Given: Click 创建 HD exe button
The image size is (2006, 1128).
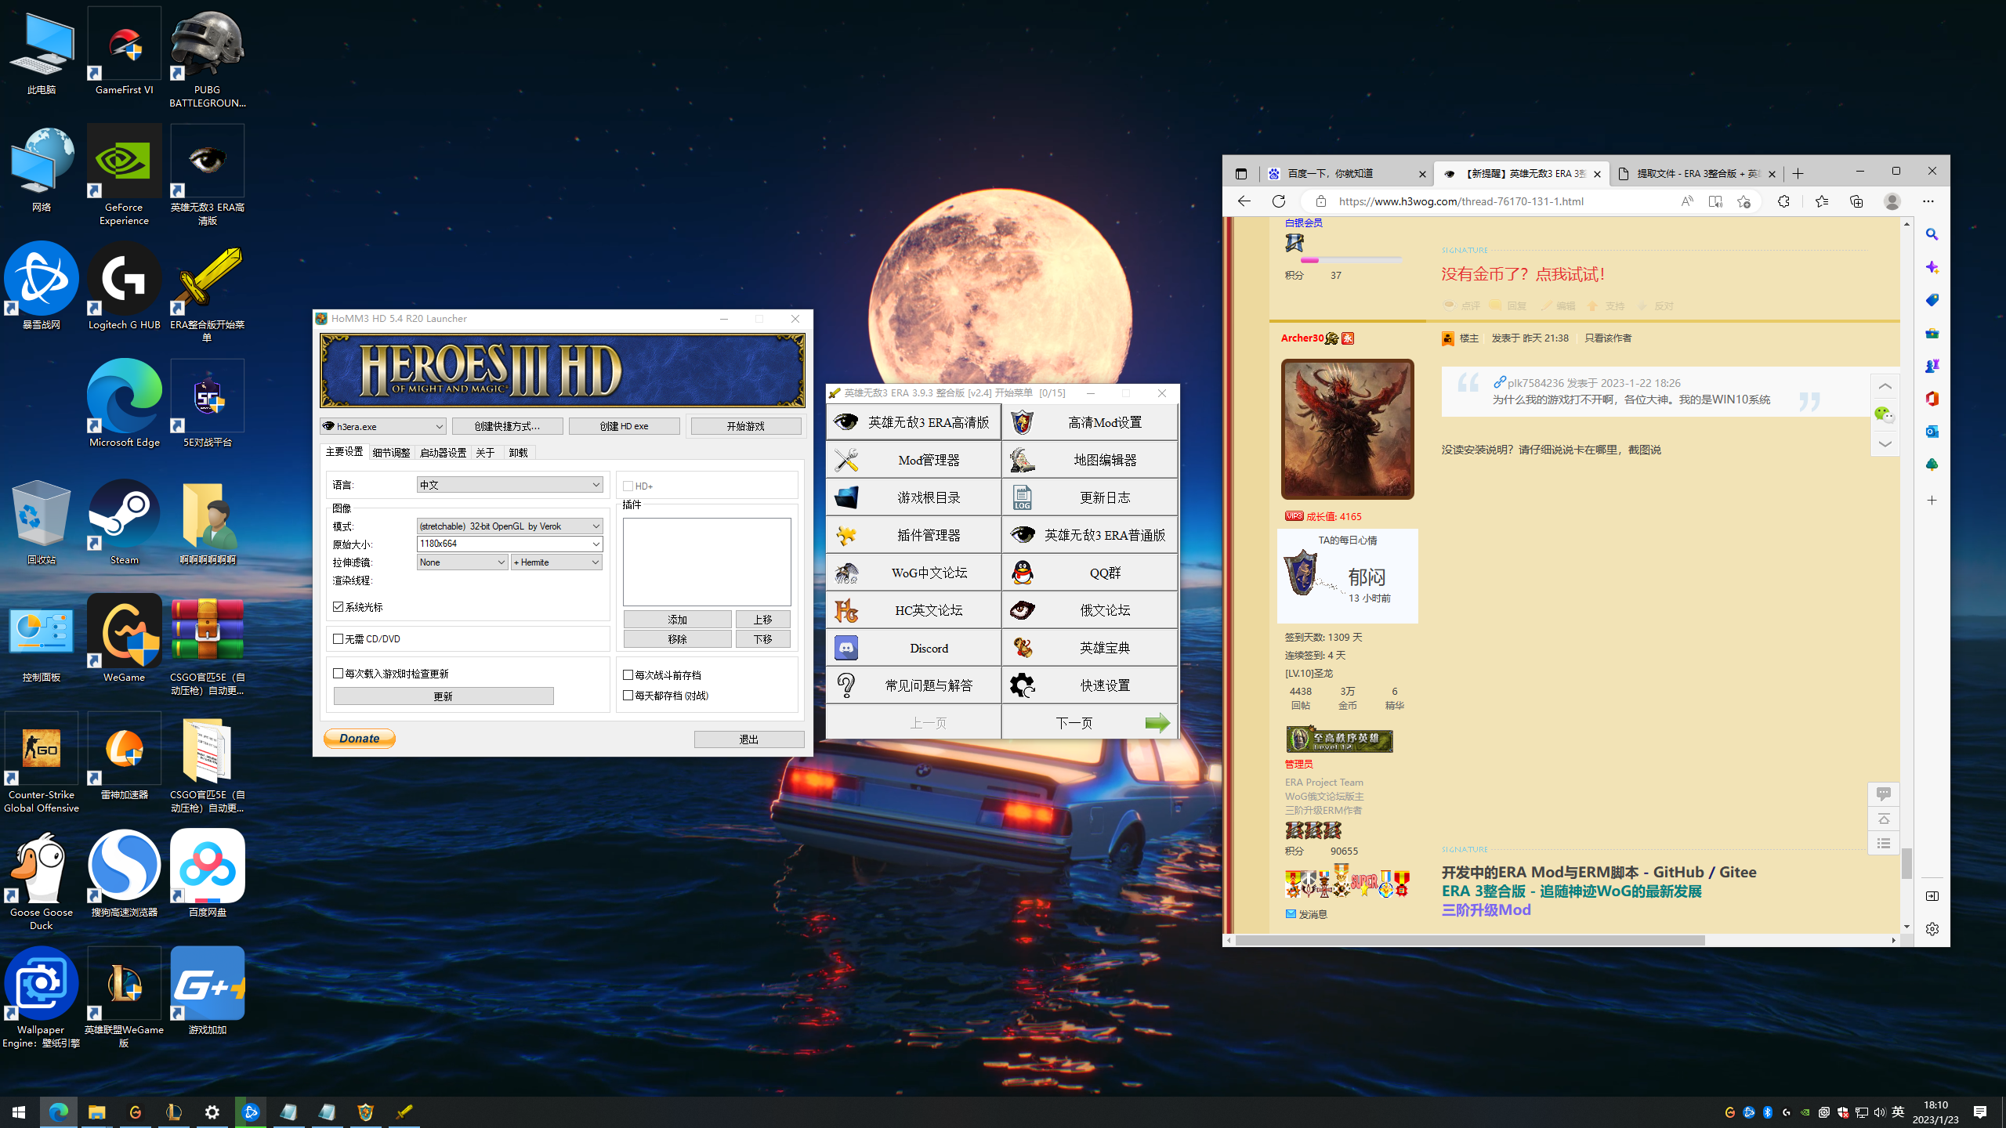Looking at the screenshot, I should 624,426.
